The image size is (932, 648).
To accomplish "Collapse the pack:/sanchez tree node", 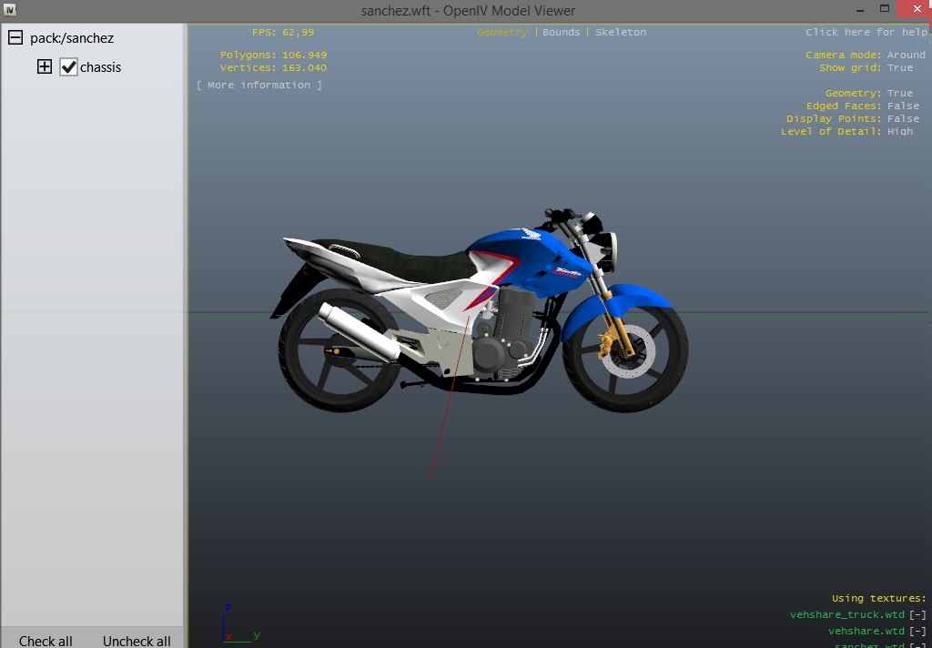I will click(x=15, y=38).
